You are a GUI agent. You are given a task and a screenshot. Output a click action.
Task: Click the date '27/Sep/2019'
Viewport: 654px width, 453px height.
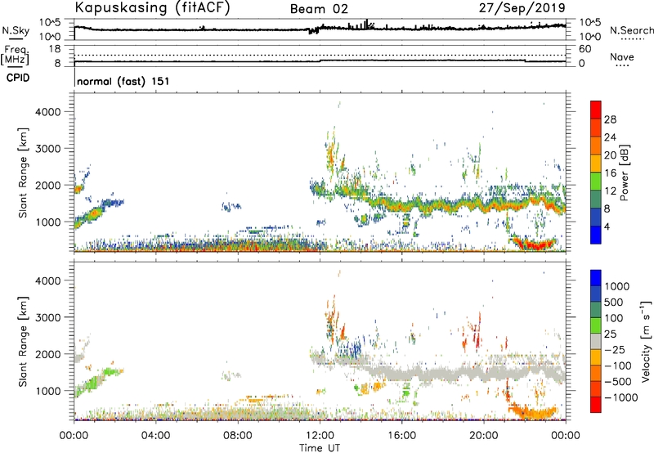pos(522,7)
